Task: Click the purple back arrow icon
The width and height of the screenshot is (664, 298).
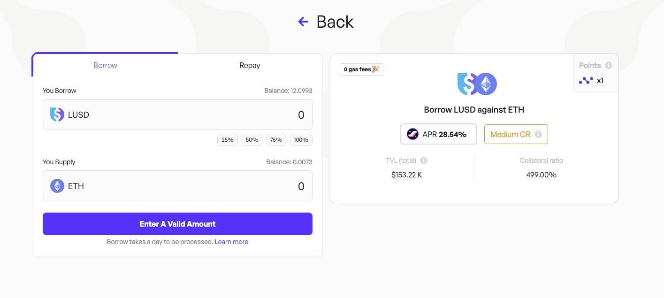Action: point(303,22)
